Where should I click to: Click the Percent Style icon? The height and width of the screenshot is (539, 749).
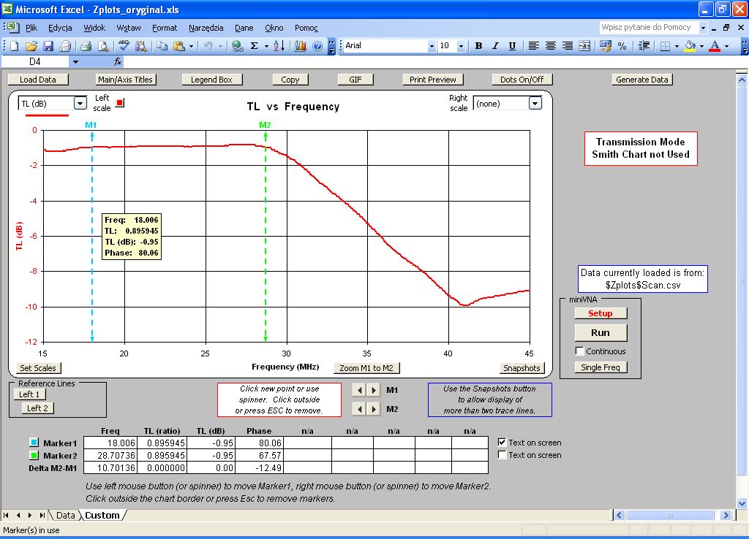[622, 46]
